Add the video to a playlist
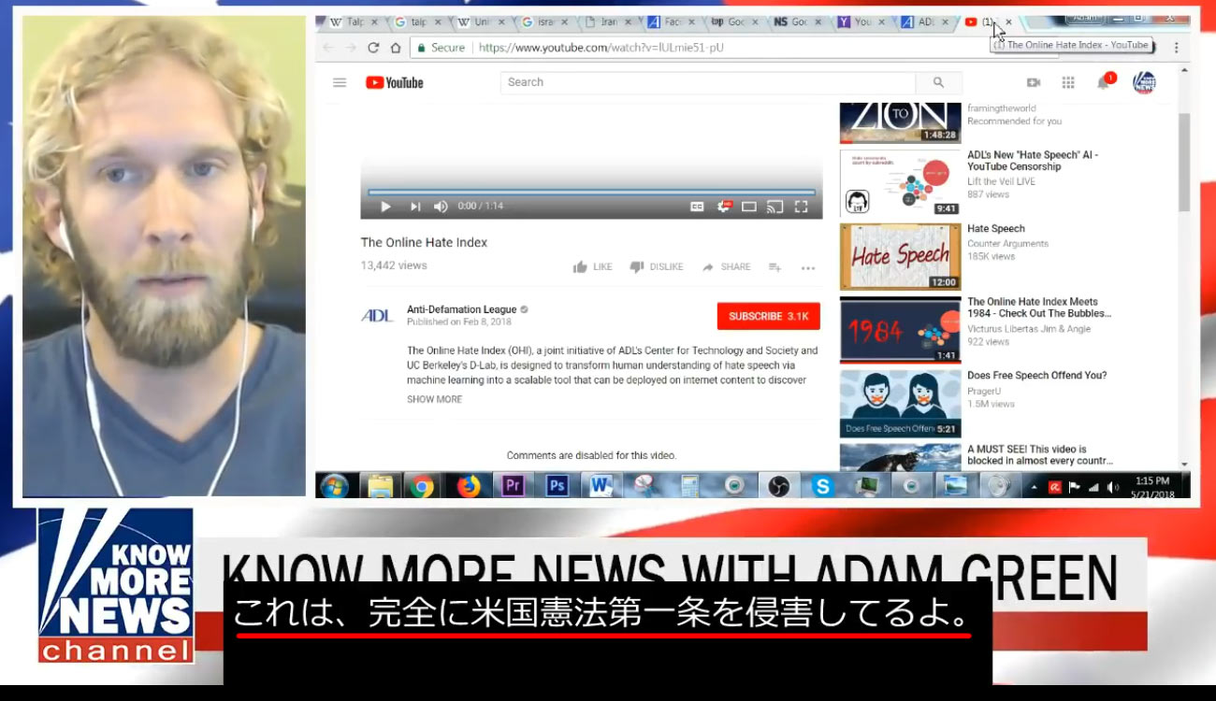 click(x=774, y=267)
